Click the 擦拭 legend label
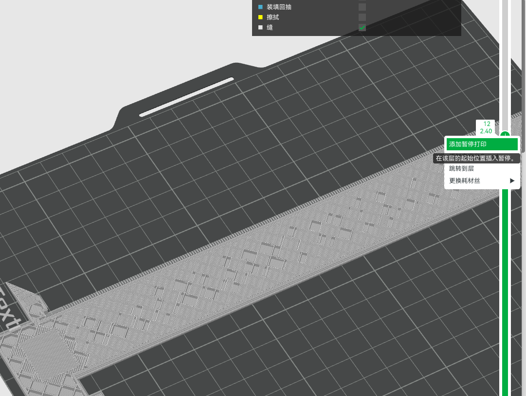This screenshot has width=526, height=396. 273,17
